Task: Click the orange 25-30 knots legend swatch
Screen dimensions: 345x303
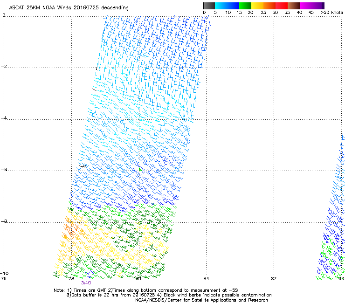Action: point(269,6)
